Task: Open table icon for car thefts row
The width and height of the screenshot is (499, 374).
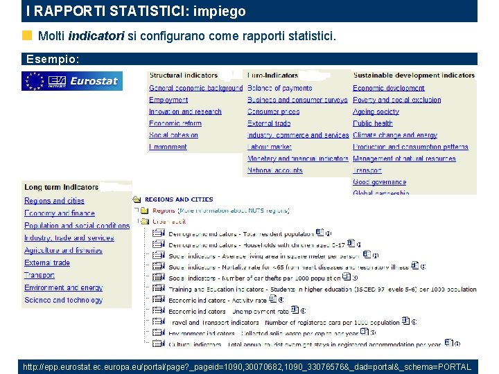Action: coord(159,277)
